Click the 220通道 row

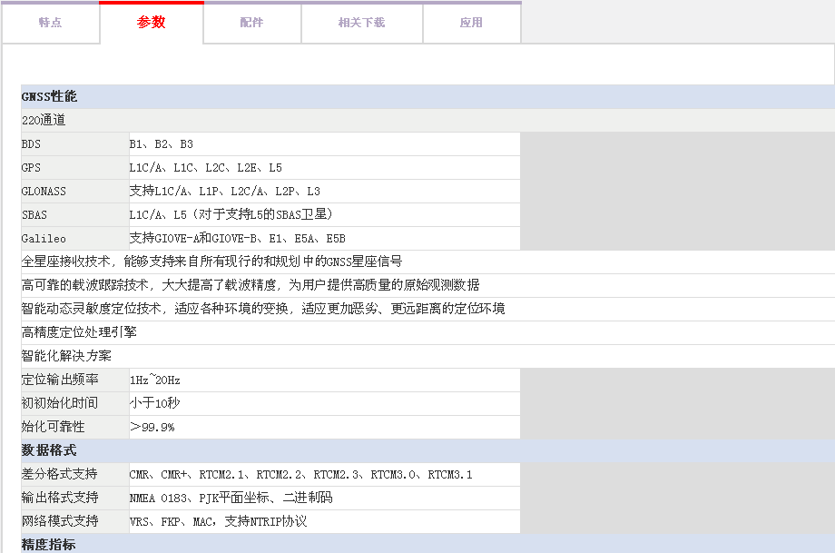[x=44, y=120]
